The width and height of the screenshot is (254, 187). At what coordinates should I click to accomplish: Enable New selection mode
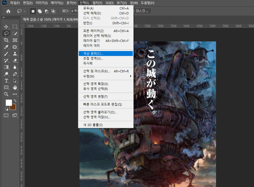pos(33,11)
